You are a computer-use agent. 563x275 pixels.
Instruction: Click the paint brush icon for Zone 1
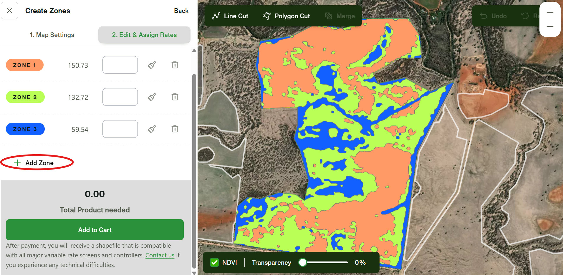pyautogui.click(x=152, y=65)
